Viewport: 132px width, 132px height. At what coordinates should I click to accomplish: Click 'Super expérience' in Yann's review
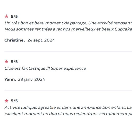pyautogui.click(x=68, y=68)
